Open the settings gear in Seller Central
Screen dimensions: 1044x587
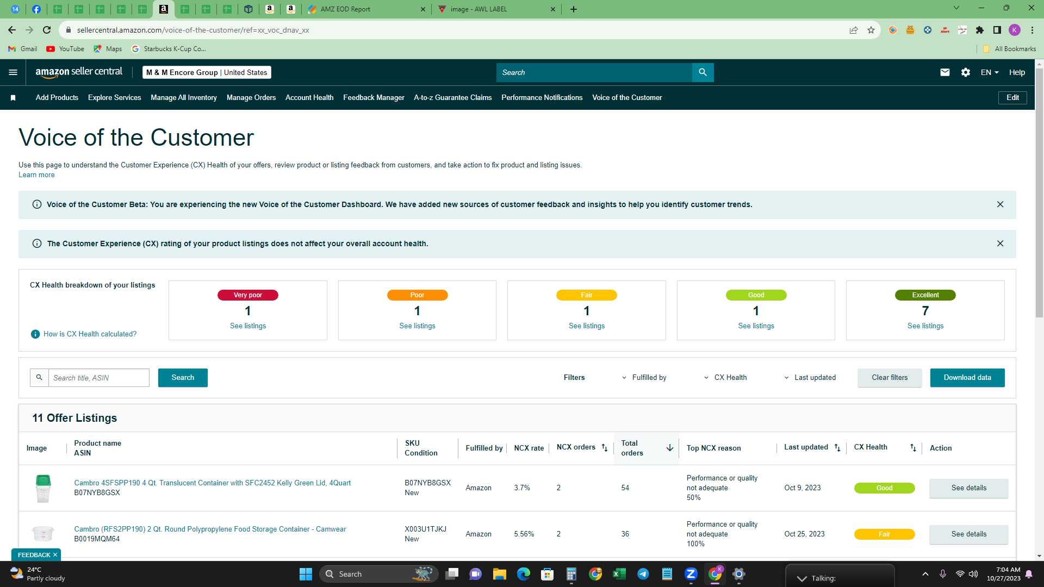966,72
